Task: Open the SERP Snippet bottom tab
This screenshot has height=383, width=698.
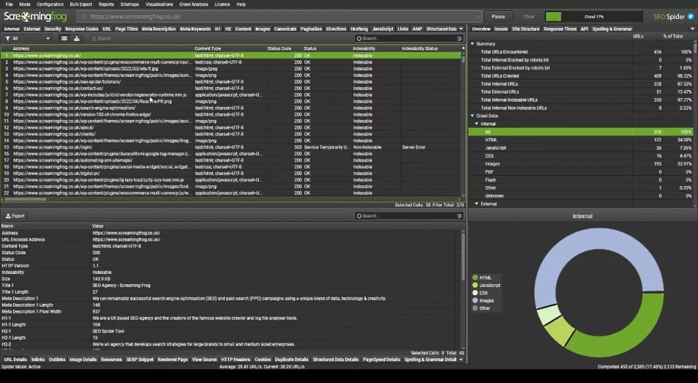Action: click(139, 359)
